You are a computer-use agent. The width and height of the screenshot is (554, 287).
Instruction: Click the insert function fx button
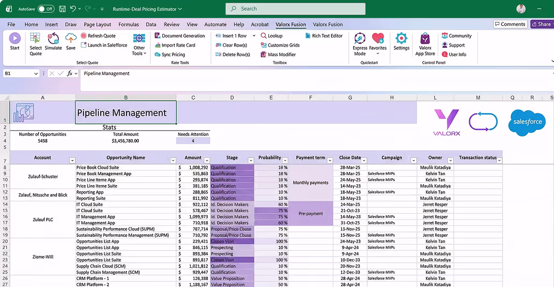(x=70, y=73)
